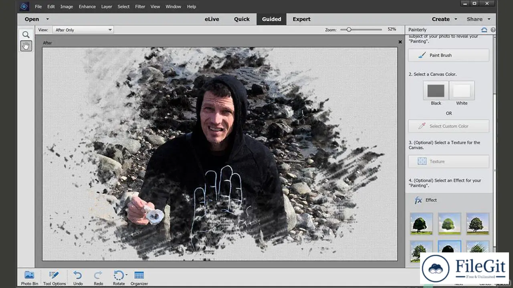
Task: Open the Help menu
Action: [192, 6]
